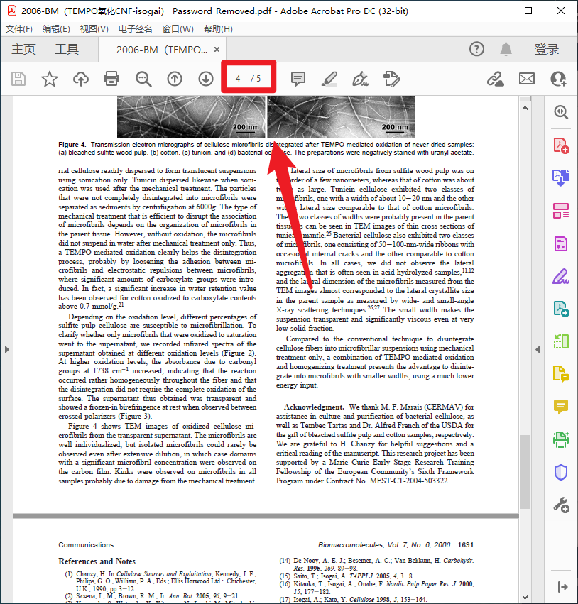This screenshot has width=578, height=604.
Task: Open the yellow Comment bubble tool
Action: [561, 407]
